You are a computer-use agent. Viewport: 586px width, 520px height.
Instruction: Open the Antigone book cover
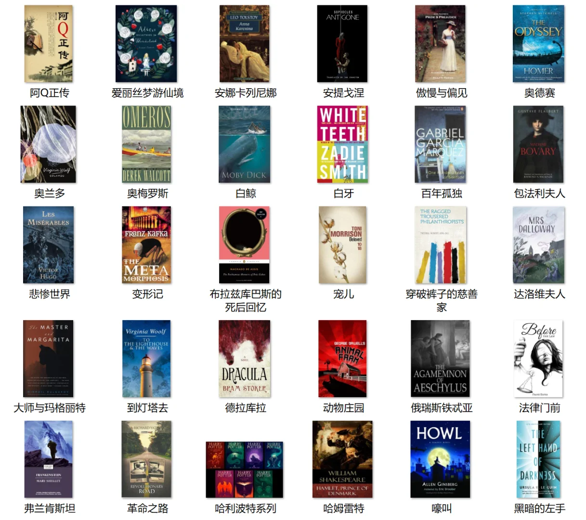342,44
